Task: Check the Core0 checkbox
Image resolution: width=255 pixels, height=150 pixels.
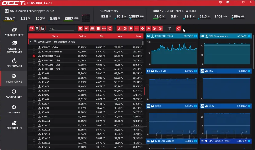Action: coord(34,73)
